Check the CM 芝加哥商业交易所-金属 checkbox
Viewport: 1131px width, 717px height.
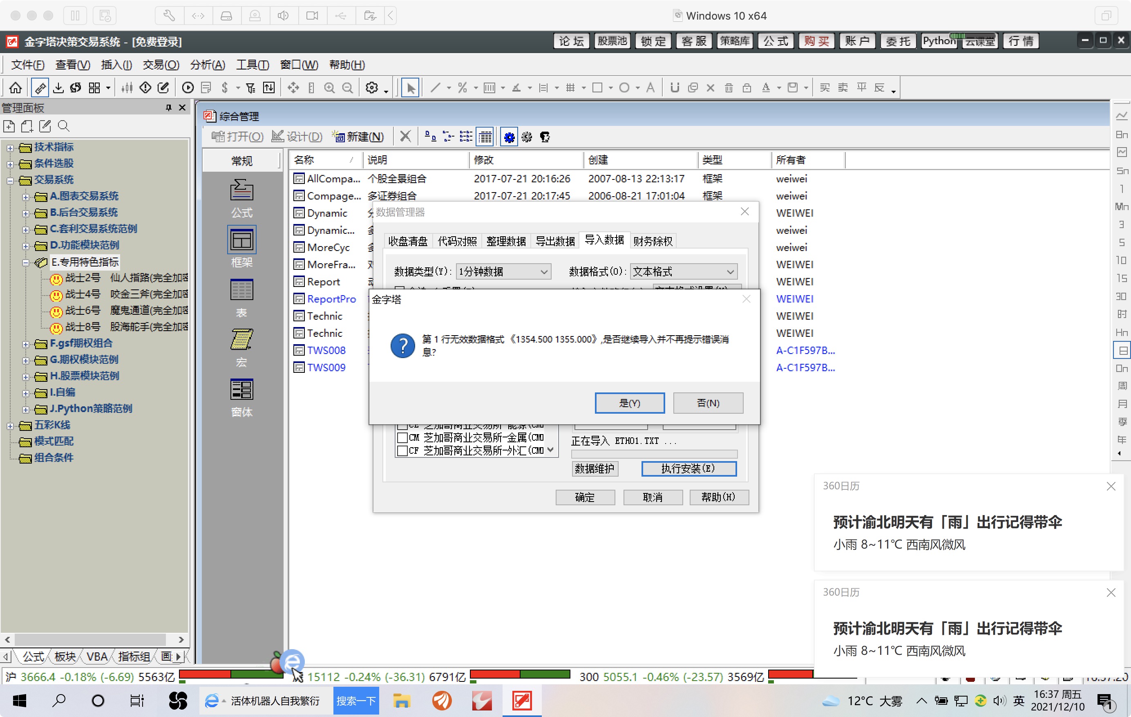click(x=402, y=438)
